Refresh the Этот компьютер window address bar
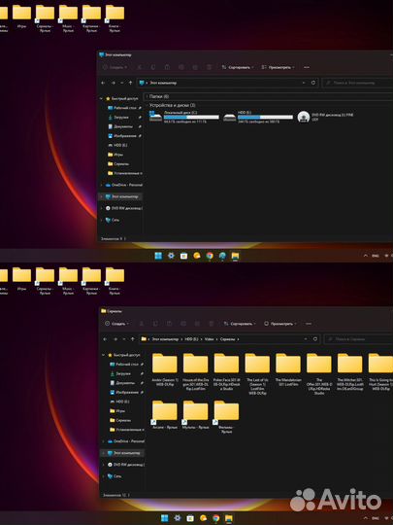 coord(313,83)
